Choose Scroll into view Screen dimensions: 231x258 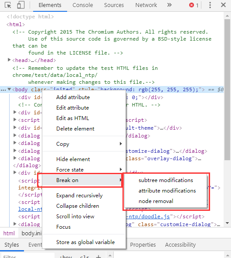click(84, 217)
